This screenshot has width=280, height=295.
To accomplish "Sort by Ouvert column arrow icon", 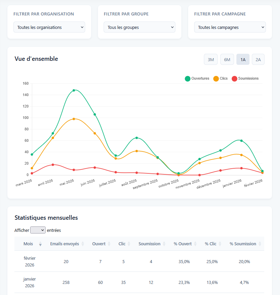I will (109, 244).
